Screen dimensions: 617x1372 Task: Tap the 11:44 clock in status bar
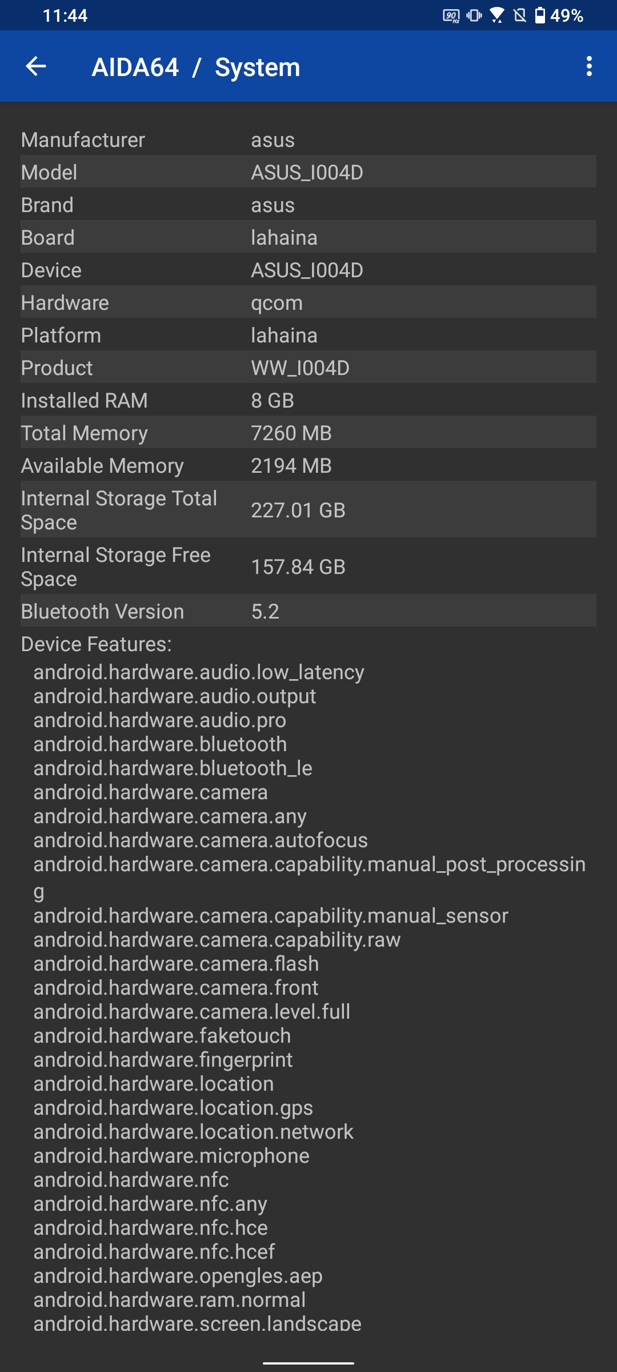(x=65, y=15)
